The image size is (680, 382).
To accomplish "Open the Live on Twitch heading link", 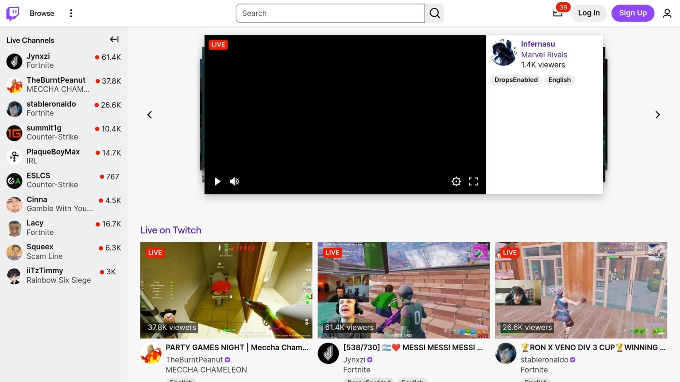I will [170, 230].
